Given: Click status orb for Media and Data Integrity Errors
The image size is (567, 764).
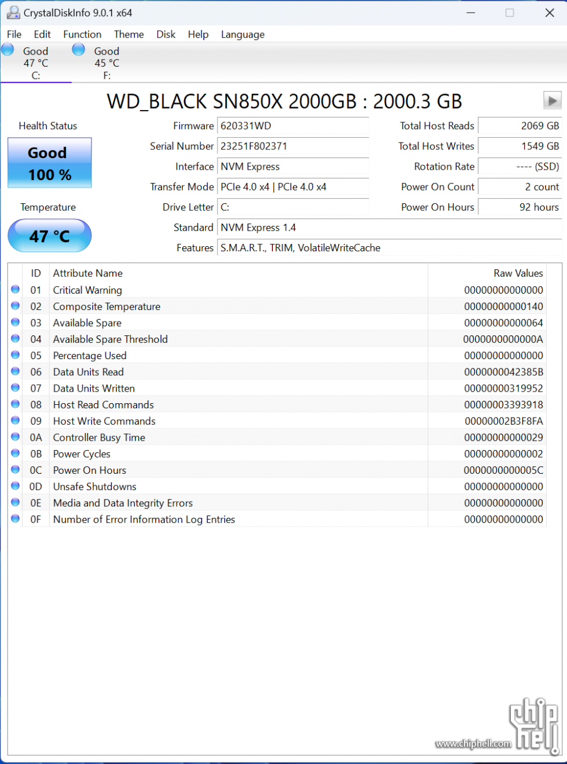Looking at the screenshot, I should (x=16, y=502).
